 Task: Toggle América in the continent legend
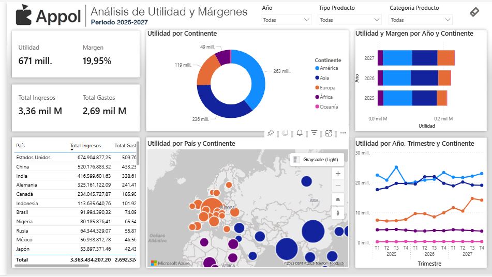point(329,68)
